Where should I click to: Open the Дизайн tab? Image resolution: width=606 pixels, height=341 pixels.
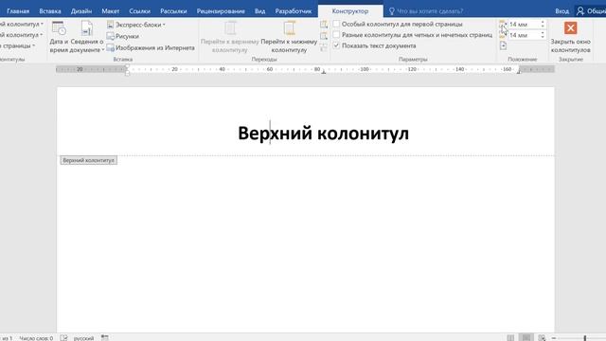tap(81, 11)
